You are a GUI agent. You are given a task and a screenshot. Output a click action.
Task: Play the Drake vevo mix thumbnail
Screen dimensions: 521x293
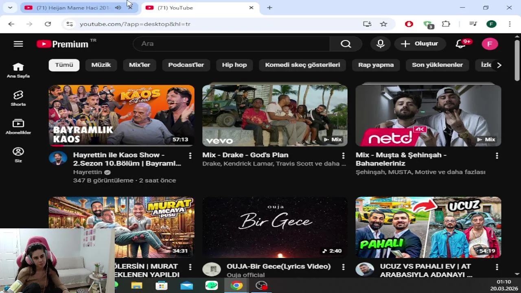tap(275, 116)
